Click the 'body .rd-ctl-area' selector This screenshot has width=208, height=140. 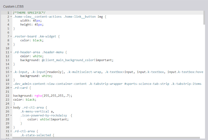tap(29, 108)
